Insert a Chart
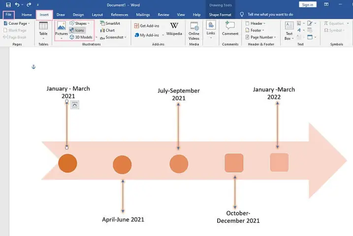Viewport: 353px width, 236px height. tap(108, 30)
